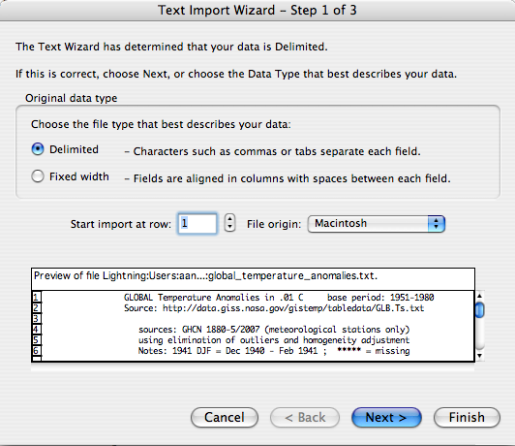The image size is (515, 446).
Task: Click the preview scrollbar down arrow
Action: pyautogui.click(x=479, y=356)
